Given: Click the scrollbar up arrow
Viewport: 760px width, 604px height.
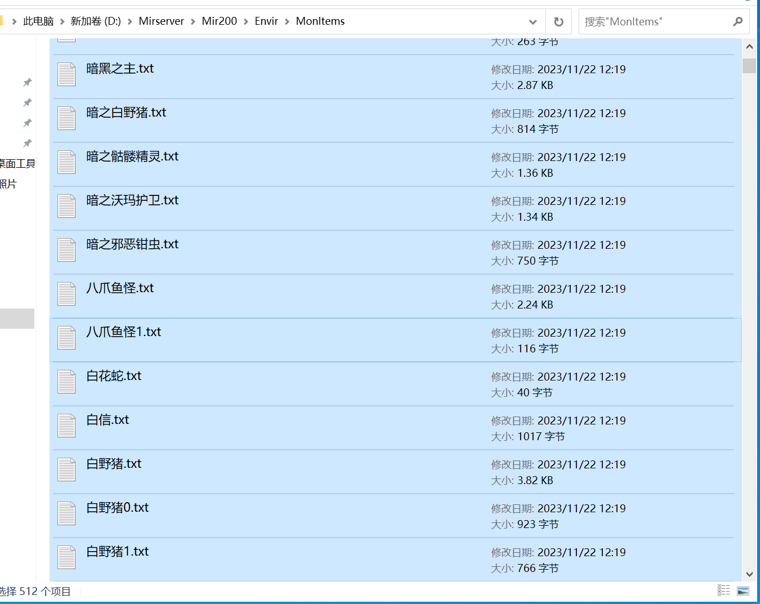Looking at the screenshot, I should click(749, 47).
